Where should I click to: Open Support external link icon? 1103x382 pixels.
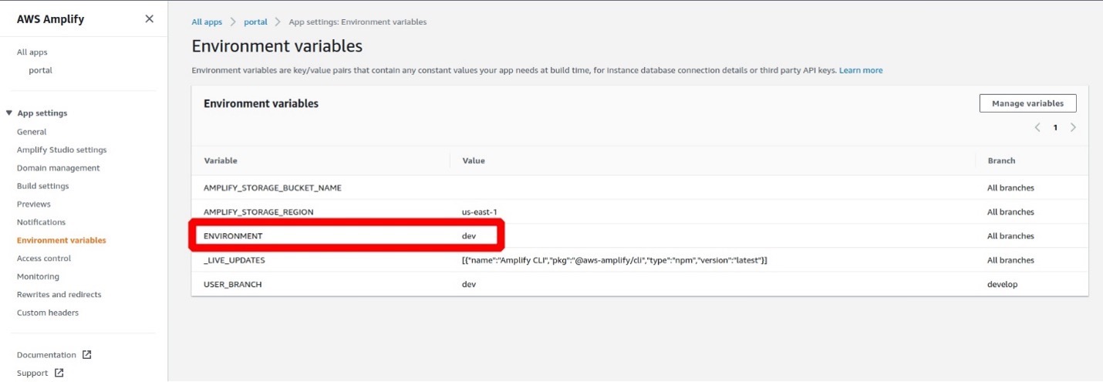coord(59,374)
